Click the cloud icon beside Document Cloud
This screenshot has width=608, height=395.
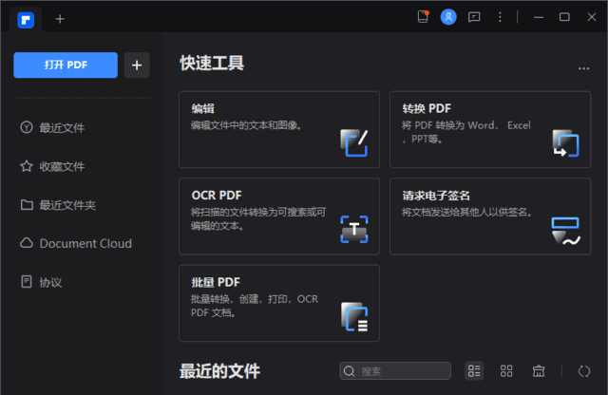27,243
